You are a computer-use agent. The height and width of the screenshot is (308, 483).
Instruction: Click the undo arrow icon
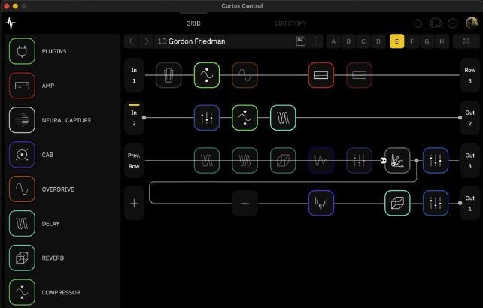pos(418,23)
